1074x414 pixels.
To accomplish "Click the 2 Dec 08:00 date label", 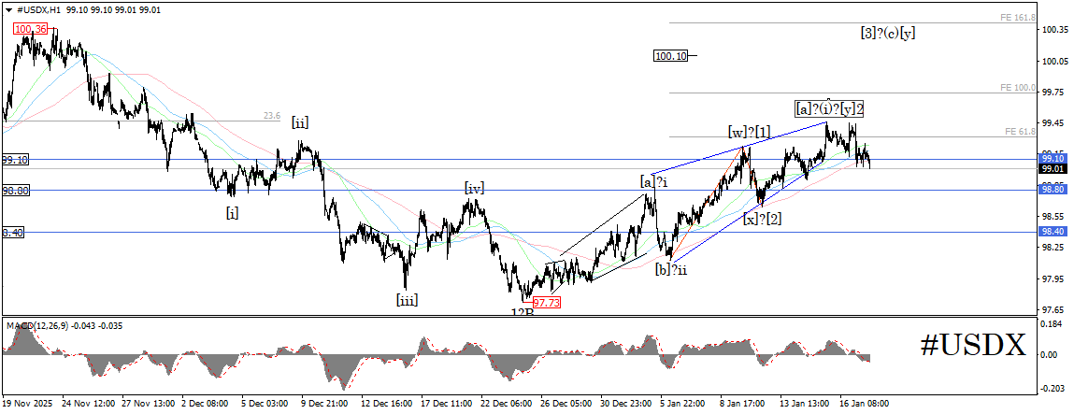I will click(206, 403).
